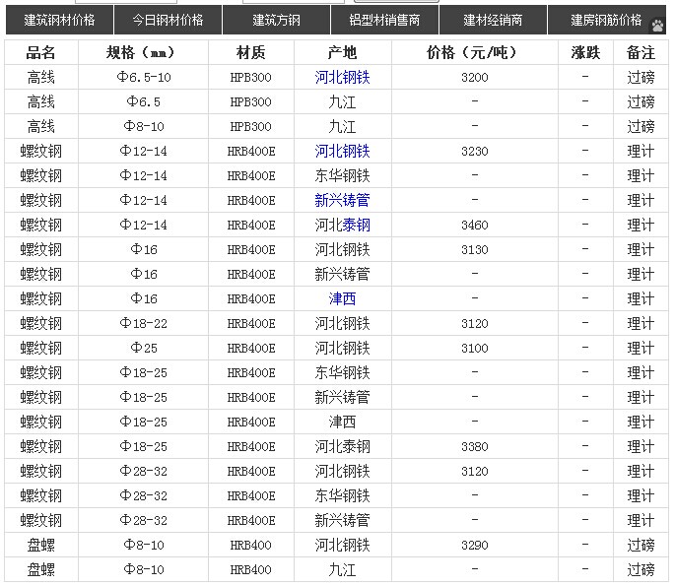Select 河北钢铁 in the Φ18-22 row
The height and width of the screenshot is (586, 675).
[342, 324]
